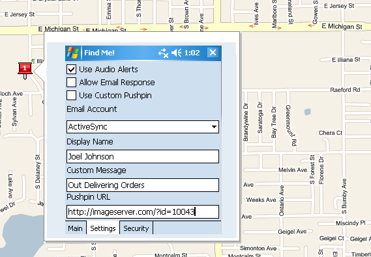Click the speaker volume icon
The image size is (371, 257).
click(177, 53)
